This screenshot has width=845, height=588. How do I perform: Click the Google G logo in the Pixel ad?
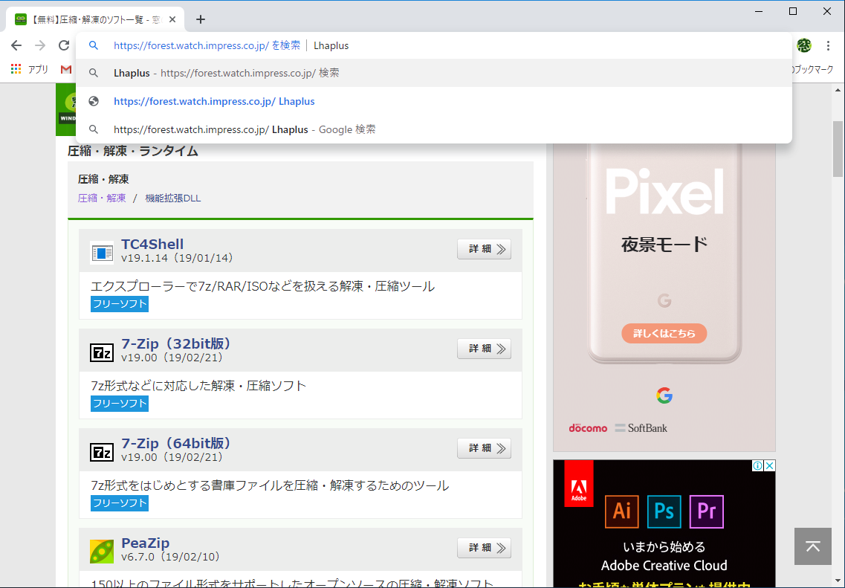coord(664,396)
